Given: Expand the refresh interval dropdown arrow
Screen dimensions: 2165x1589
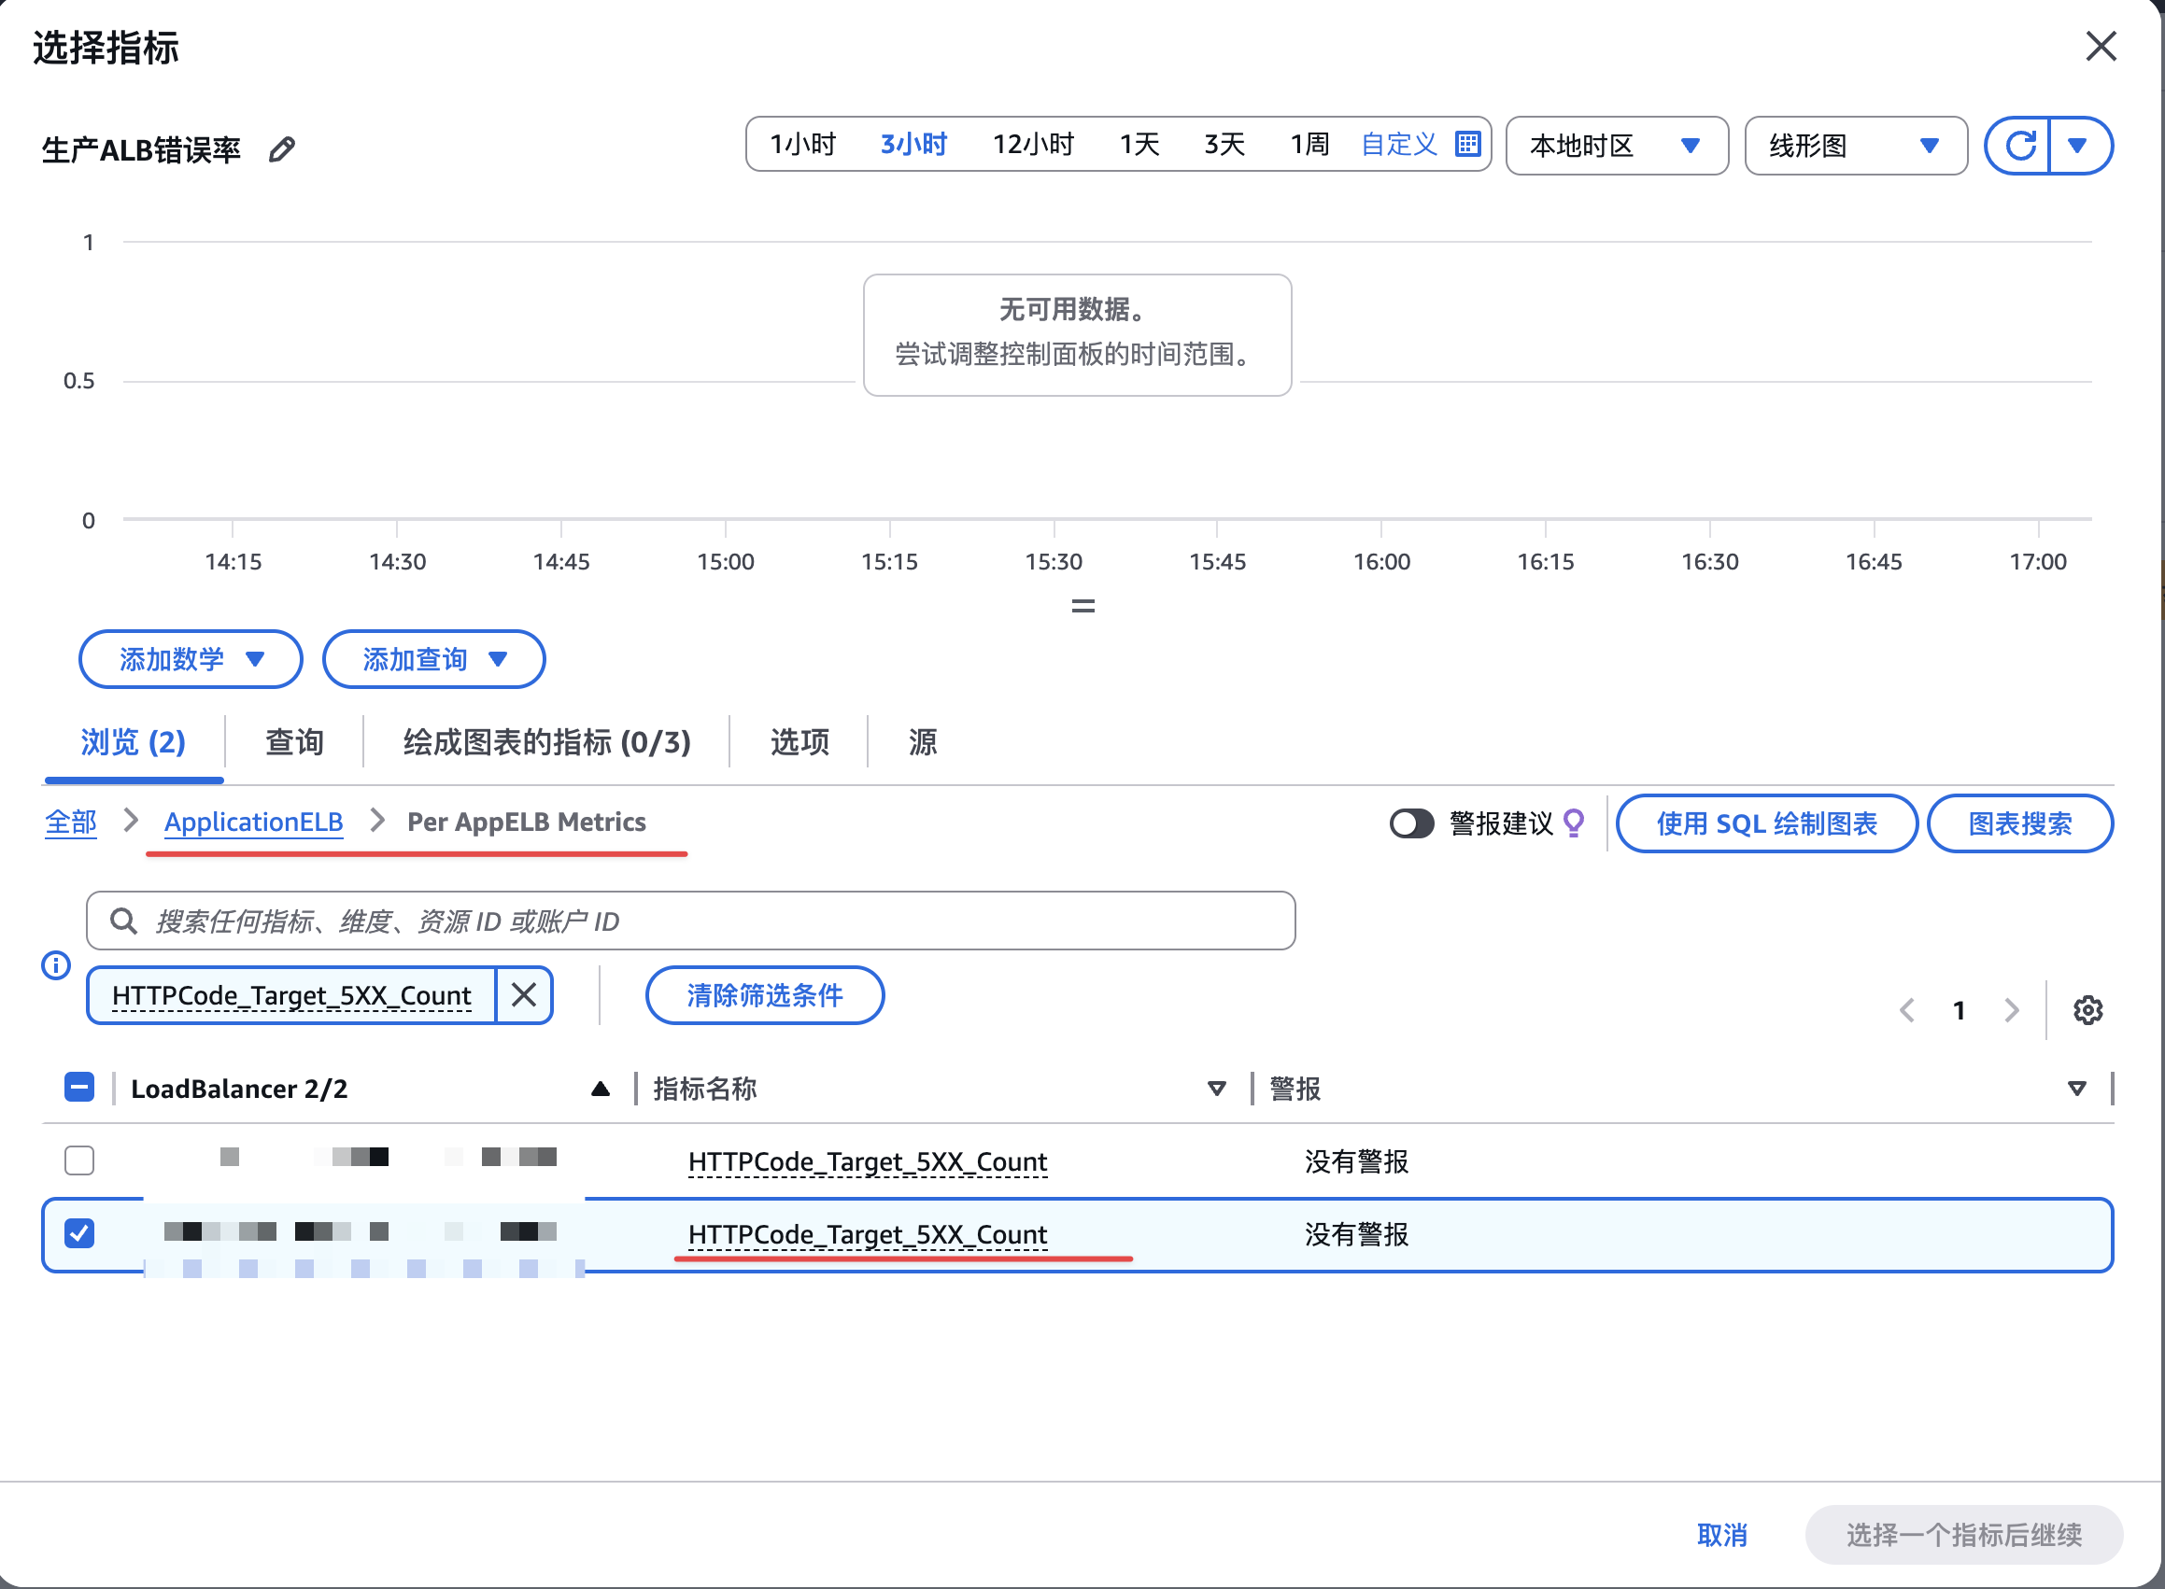Looking at the screenshot, I should pyautogui.click(x=2077, y=146).
